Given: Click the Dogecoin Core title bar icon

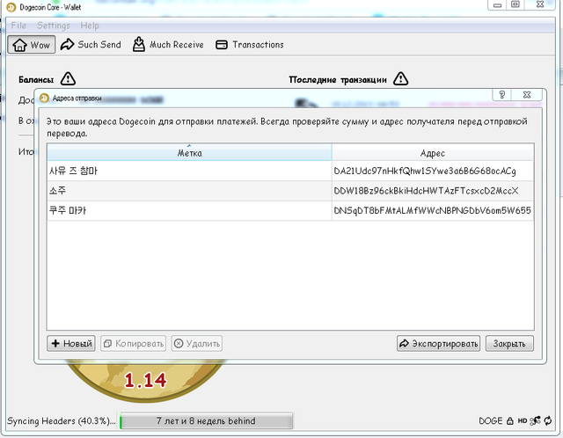Looking at the screenshot, I should (x=11, y=7).
